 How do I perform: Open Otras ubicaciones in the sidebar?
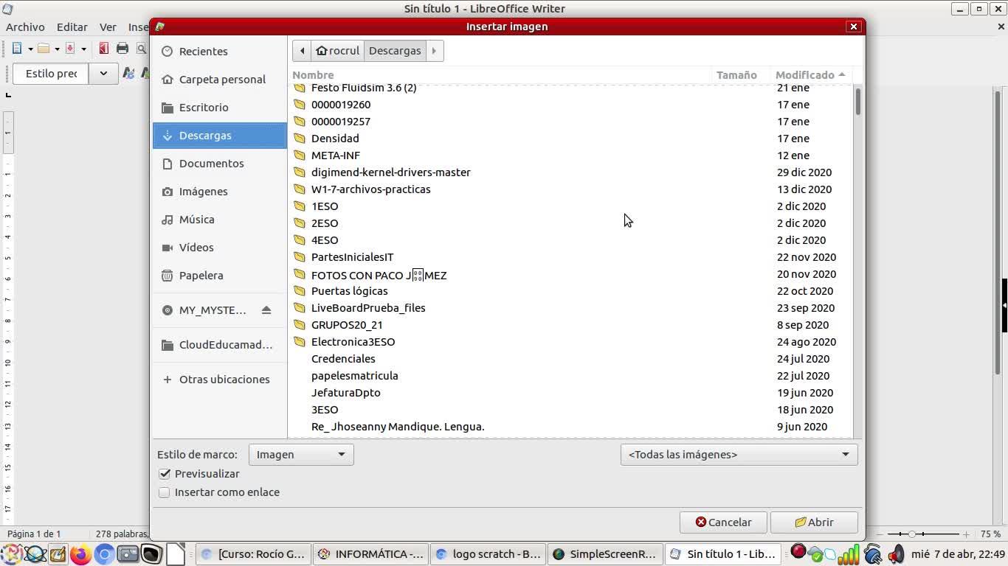[220, 380]
